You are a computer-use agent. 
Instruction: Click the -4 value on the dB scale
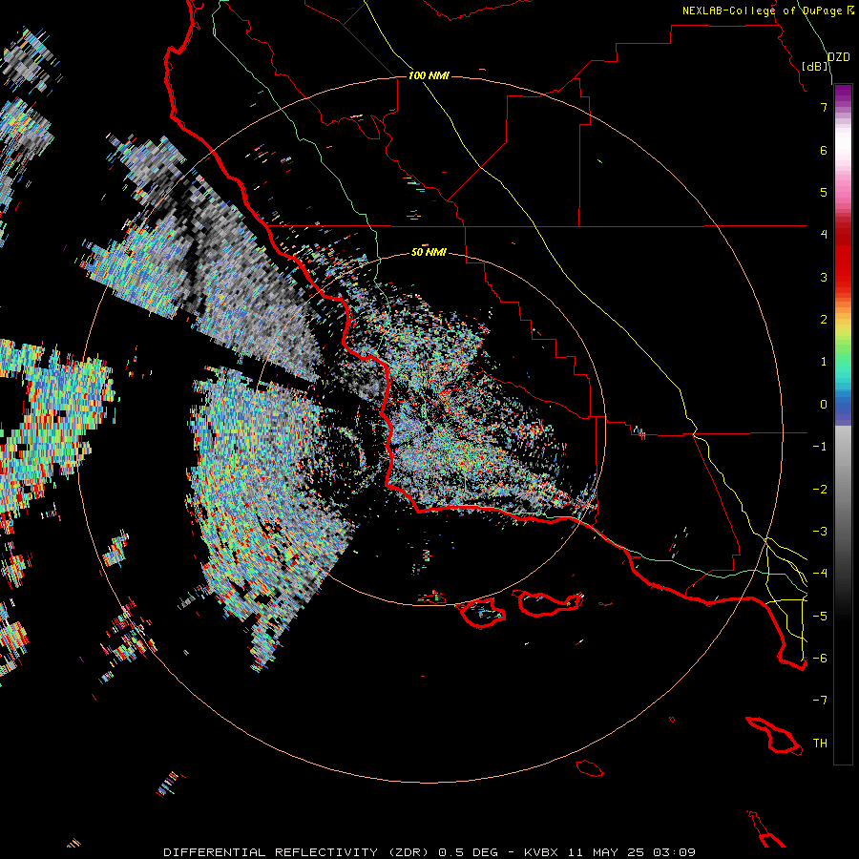820,574
